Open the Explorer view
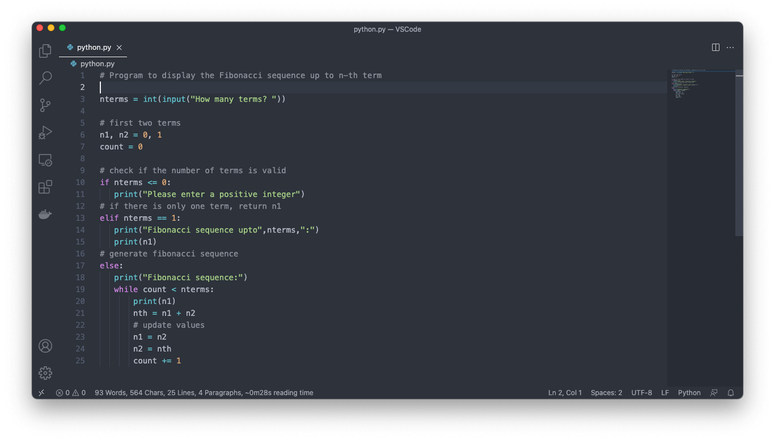Screen dimensions: 775x441 tap(45, 50)
